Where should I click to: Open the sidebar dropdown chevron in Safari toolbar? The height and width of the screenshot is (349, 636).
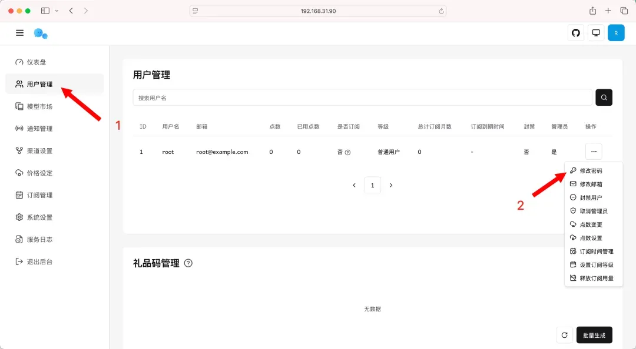point(57,11)
